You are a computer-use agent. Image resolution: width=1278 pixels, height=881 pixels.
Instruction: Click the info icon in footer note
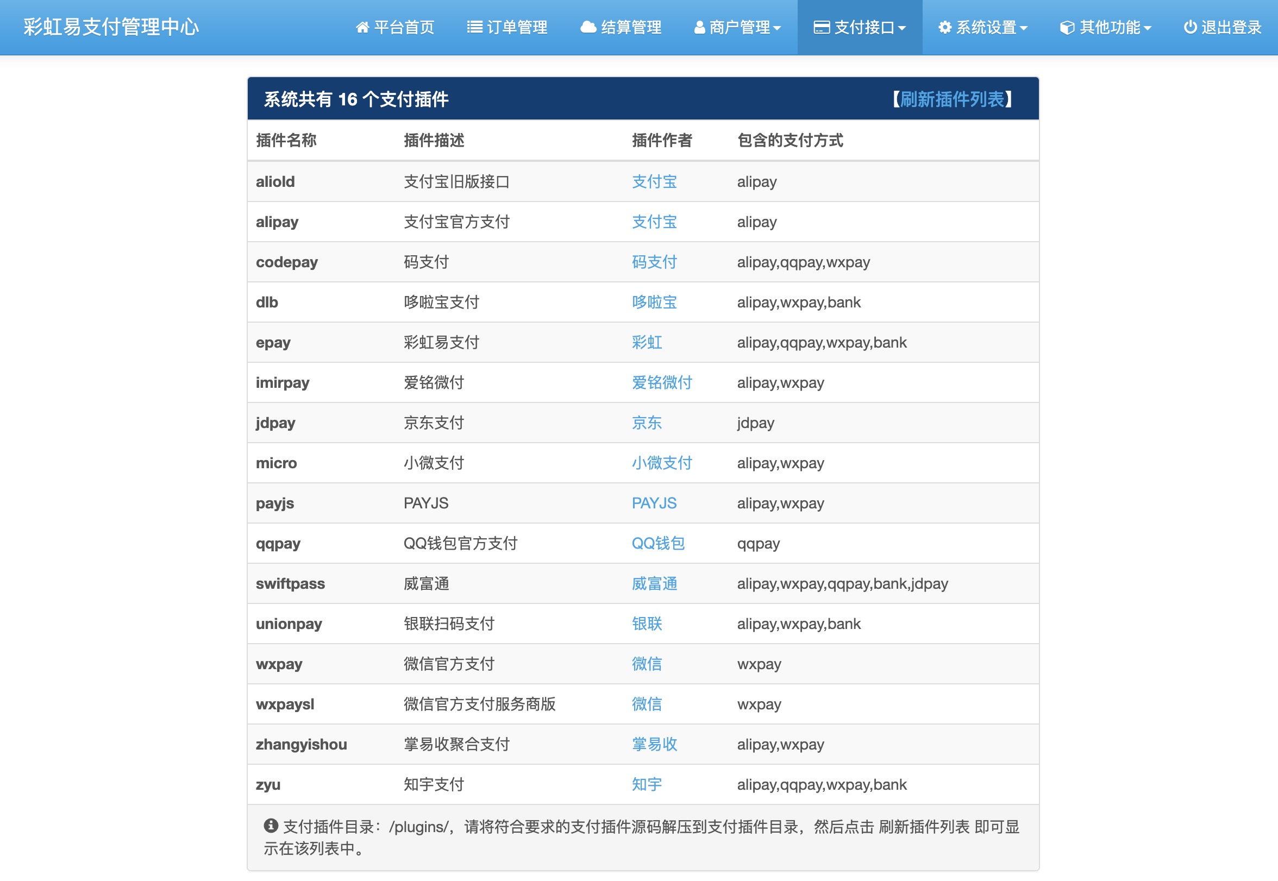click(x=271, y=826)
